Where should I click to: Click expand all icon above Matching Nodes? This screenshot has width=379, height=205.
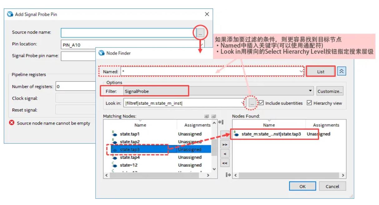pyautogui.click(x=207, y=116)
